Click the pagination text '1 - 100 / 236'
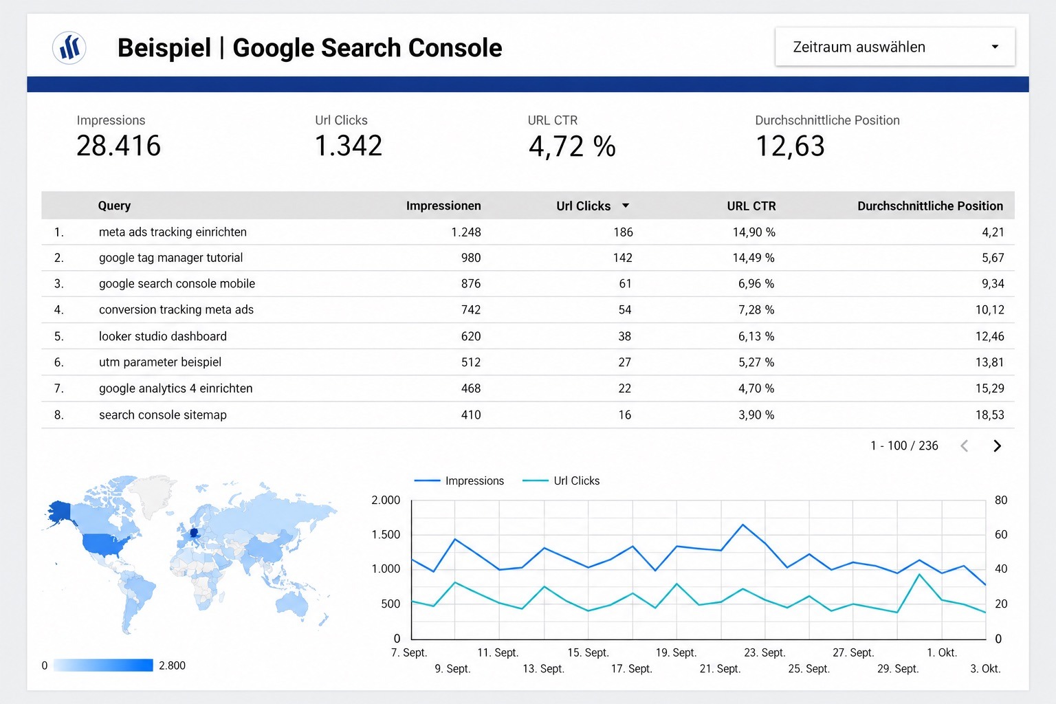 pyautogui.click(x=904, y=446)
